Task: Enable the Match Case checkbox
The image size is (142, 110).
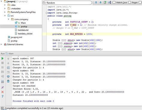Action: 114,2
